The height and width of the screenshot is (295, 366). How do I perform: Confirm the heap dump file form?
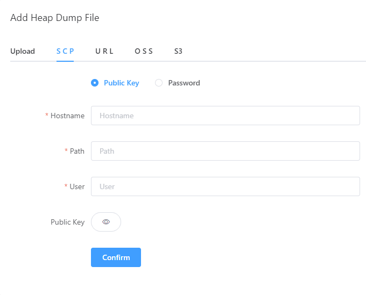coord(116,257)
